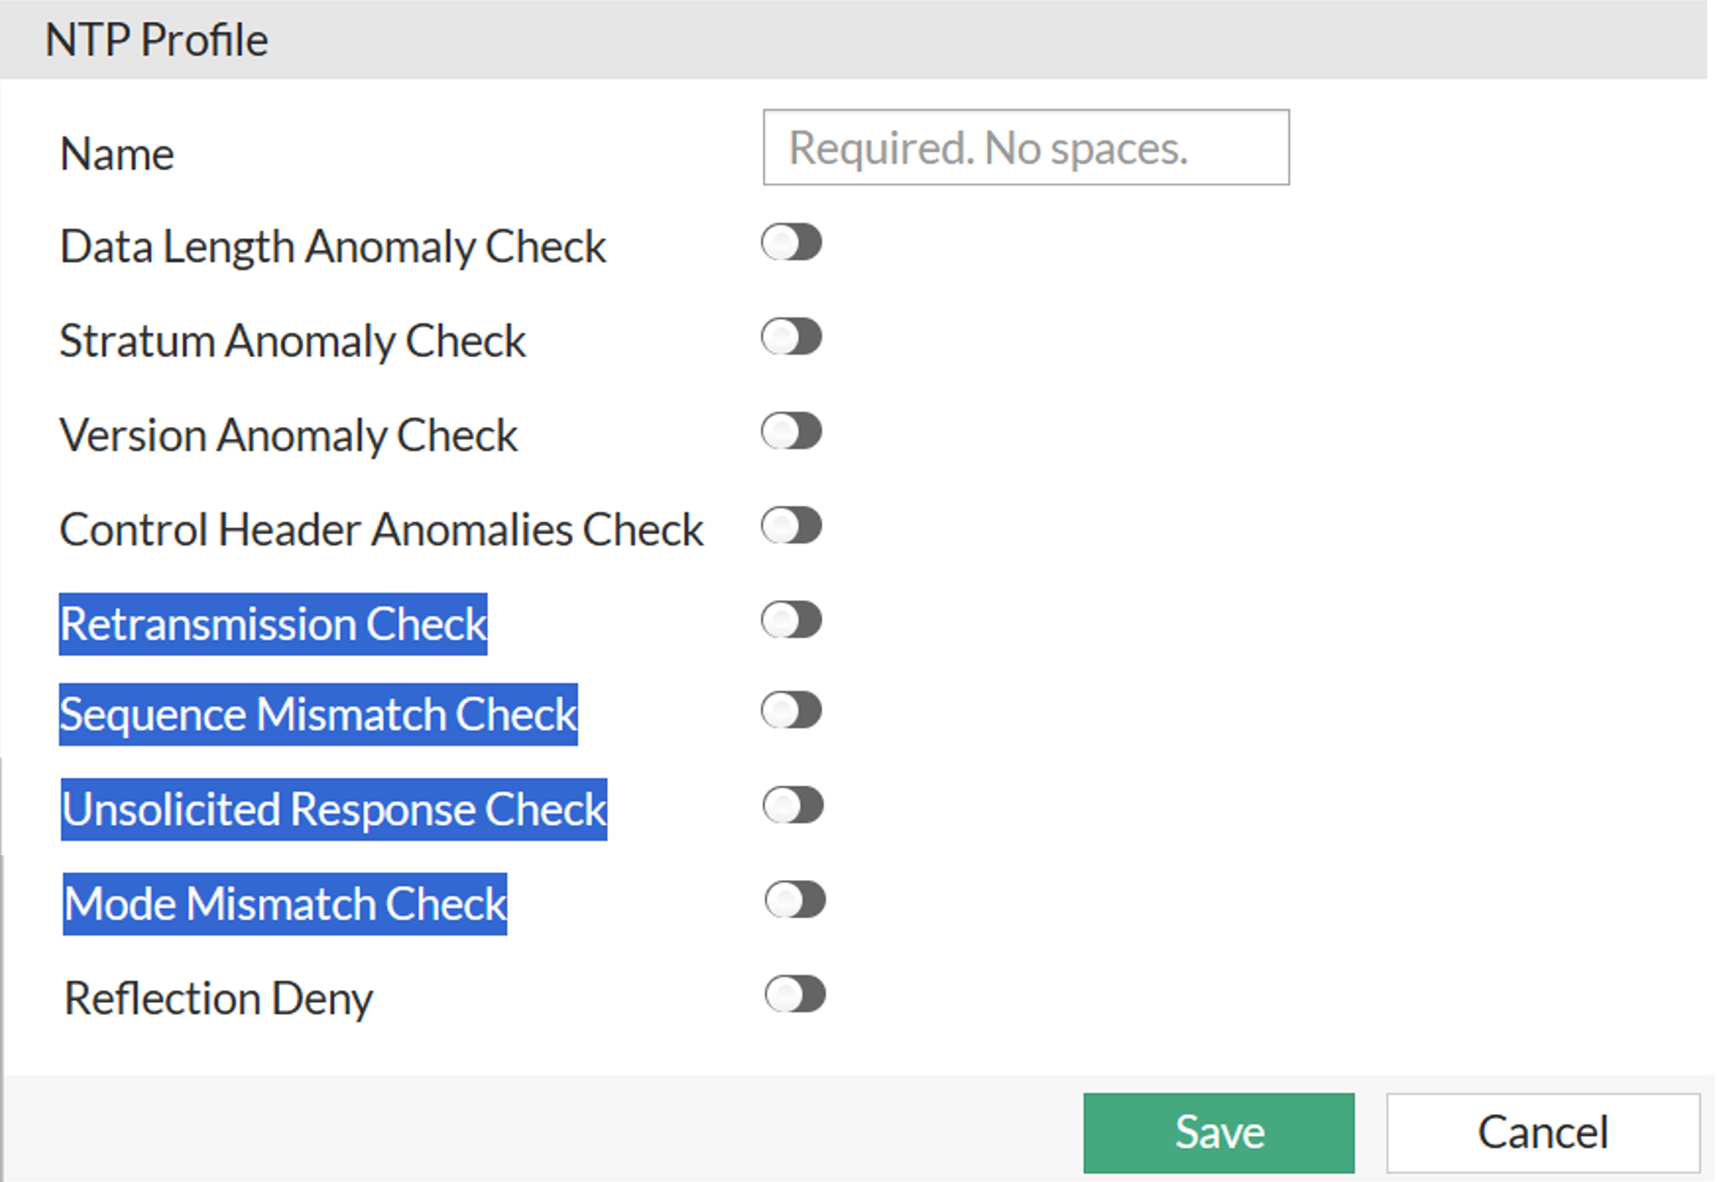Enable Reflection Deny switch
The height and width of the screenshot is (1182, 1718).
click(x=795, y=995)
